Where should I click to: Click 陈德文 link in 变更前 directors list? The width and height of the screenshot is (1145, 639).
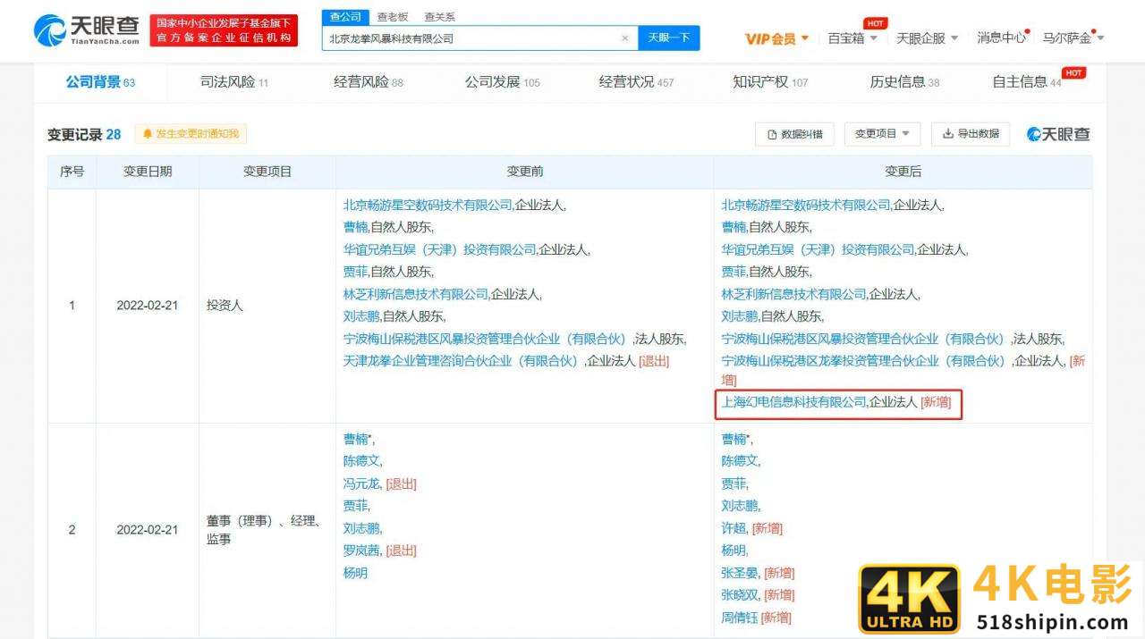click(x=361, y=461)
